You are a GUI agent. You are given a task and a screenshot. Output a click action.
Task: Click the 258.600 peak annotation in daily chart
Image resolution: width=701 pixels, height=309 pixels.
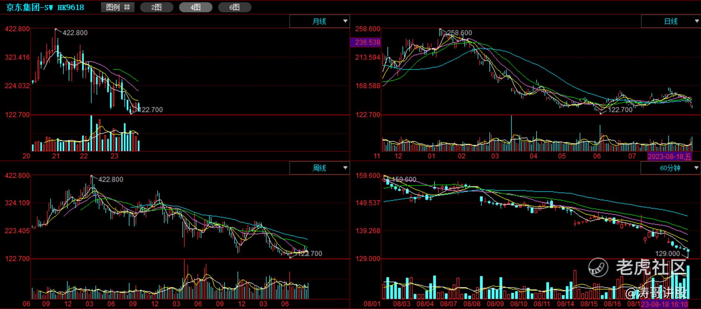point(460,33)
